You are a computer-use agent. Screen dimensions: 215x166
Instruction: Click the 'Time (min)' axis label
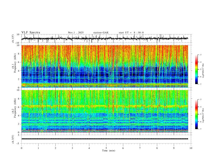pyautogui.click(x=109, y=151)
